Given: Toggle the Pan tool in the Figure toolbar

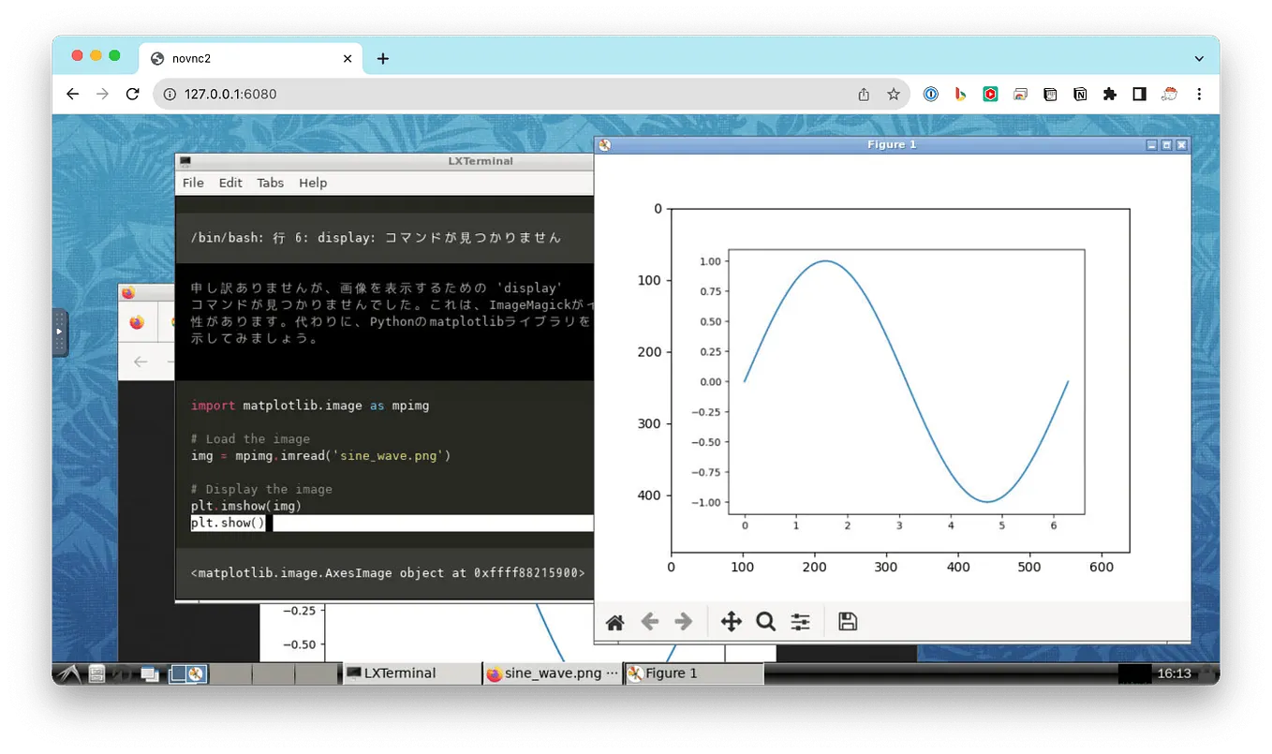Looking at the screenshot, I should coord(731,621).
